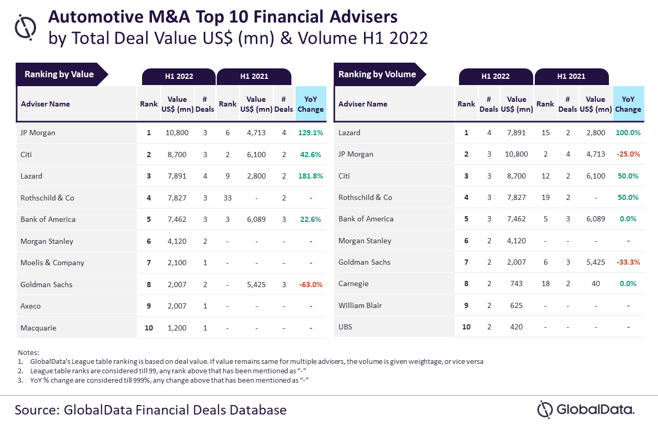
Task: Click William Blair in the volume ranking
Action: tap(360, 305)
